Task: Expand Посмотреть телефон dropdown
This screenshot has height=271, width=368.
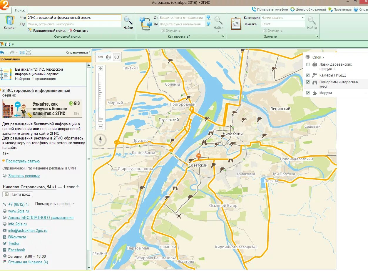Action: (x=55, y=204)
